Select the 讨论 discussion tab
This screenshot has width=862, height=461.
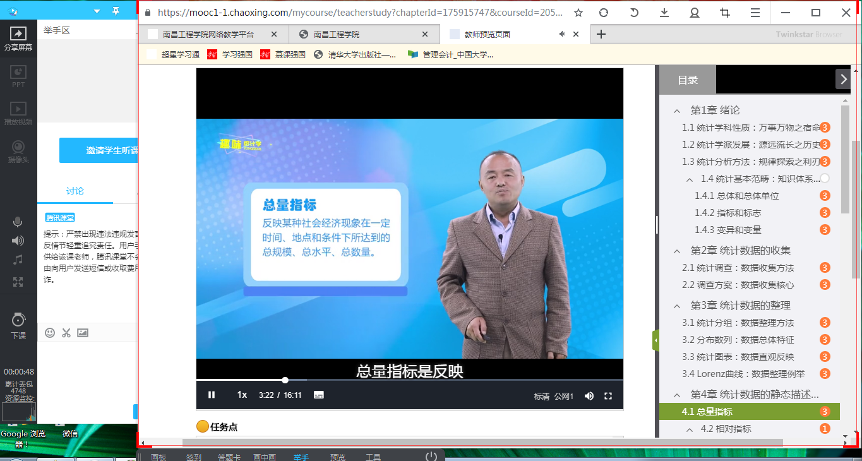pos(75,191)
